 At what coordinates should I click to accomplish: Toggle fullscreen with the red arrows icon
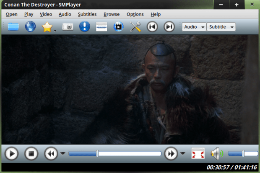[x=198, y=153]
